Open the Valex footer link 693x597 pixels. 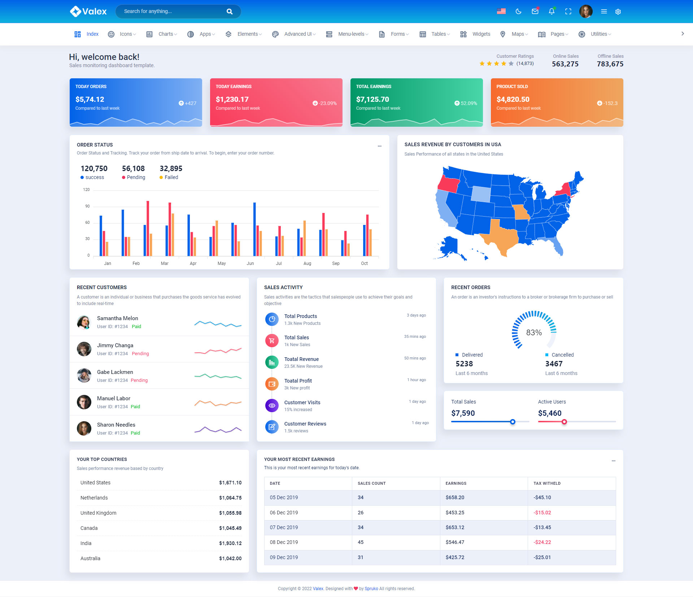(318, 589)
